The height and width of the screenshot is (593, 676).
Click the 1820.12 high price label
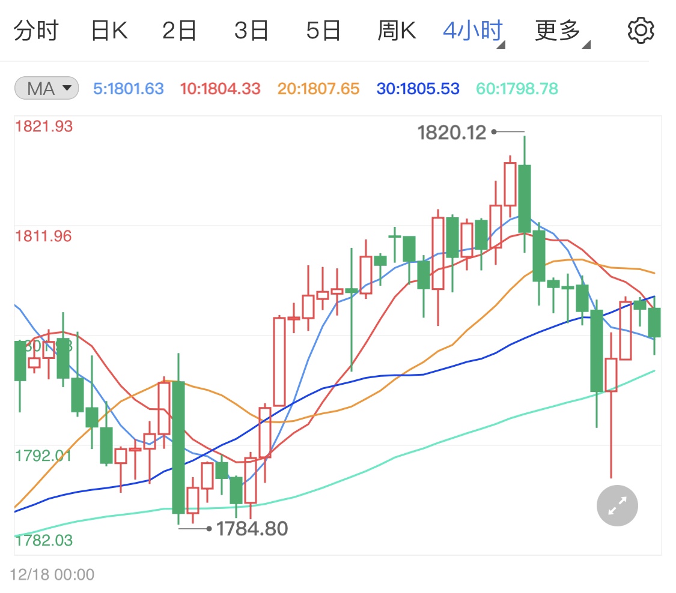pyautogui.click(x=452, y=132)
